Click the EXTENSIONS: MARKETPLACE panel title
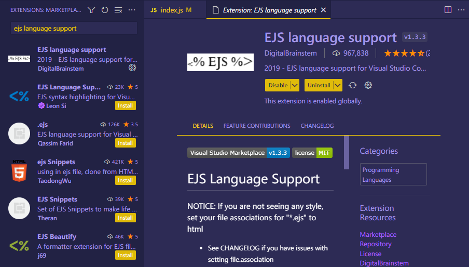The height and width of the screenshot is (267, 469). tap(46, 10)
